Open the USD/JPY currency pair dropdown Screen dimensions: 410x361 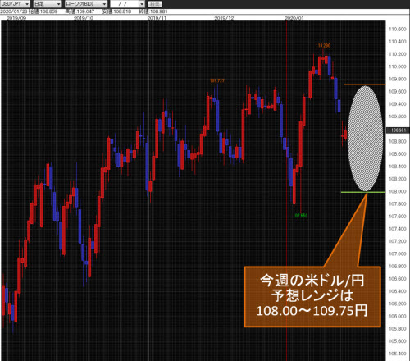(15, 4)
